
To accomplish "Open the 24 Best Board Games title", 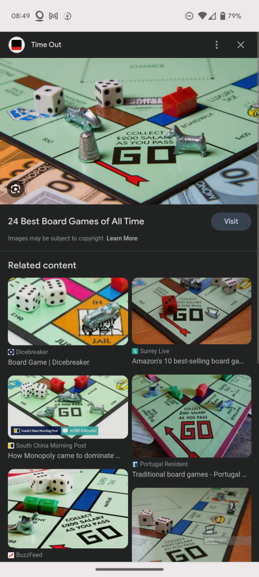I will 76,221.
